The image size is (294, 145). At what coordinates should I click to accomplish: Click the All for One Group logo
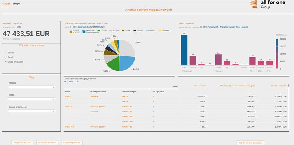point(268,4)
